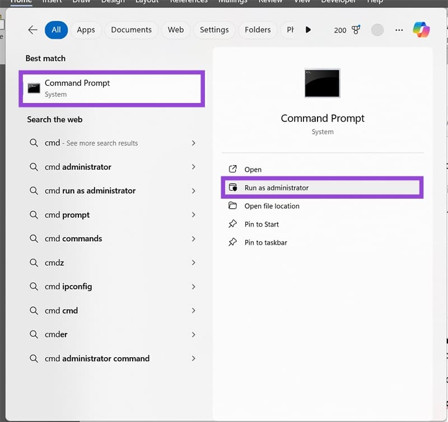Expand the 'cmd ipconfig' suggestion chevron
This screenshot has width=448, height=422.
(194, 287)
